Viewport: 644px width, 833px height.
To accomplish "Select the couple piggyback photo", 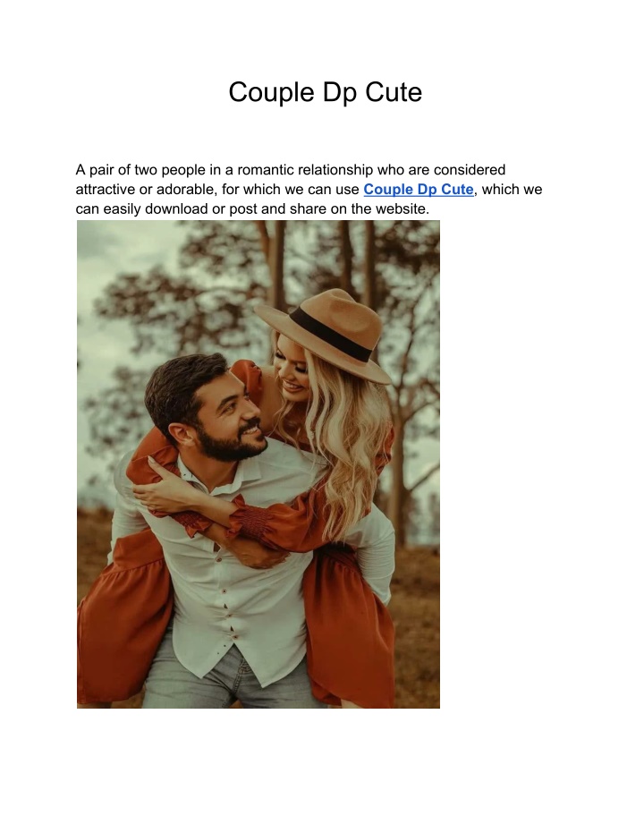I will [258, 463].
